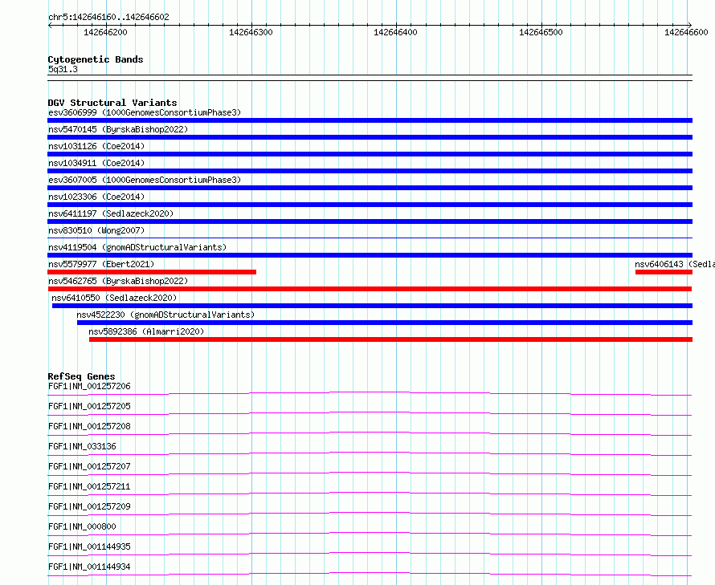Viewport: 715px width, 585px height.
Task: Click the FGF1|NM_001257211 transcript label
Action: tap(89, 486)
